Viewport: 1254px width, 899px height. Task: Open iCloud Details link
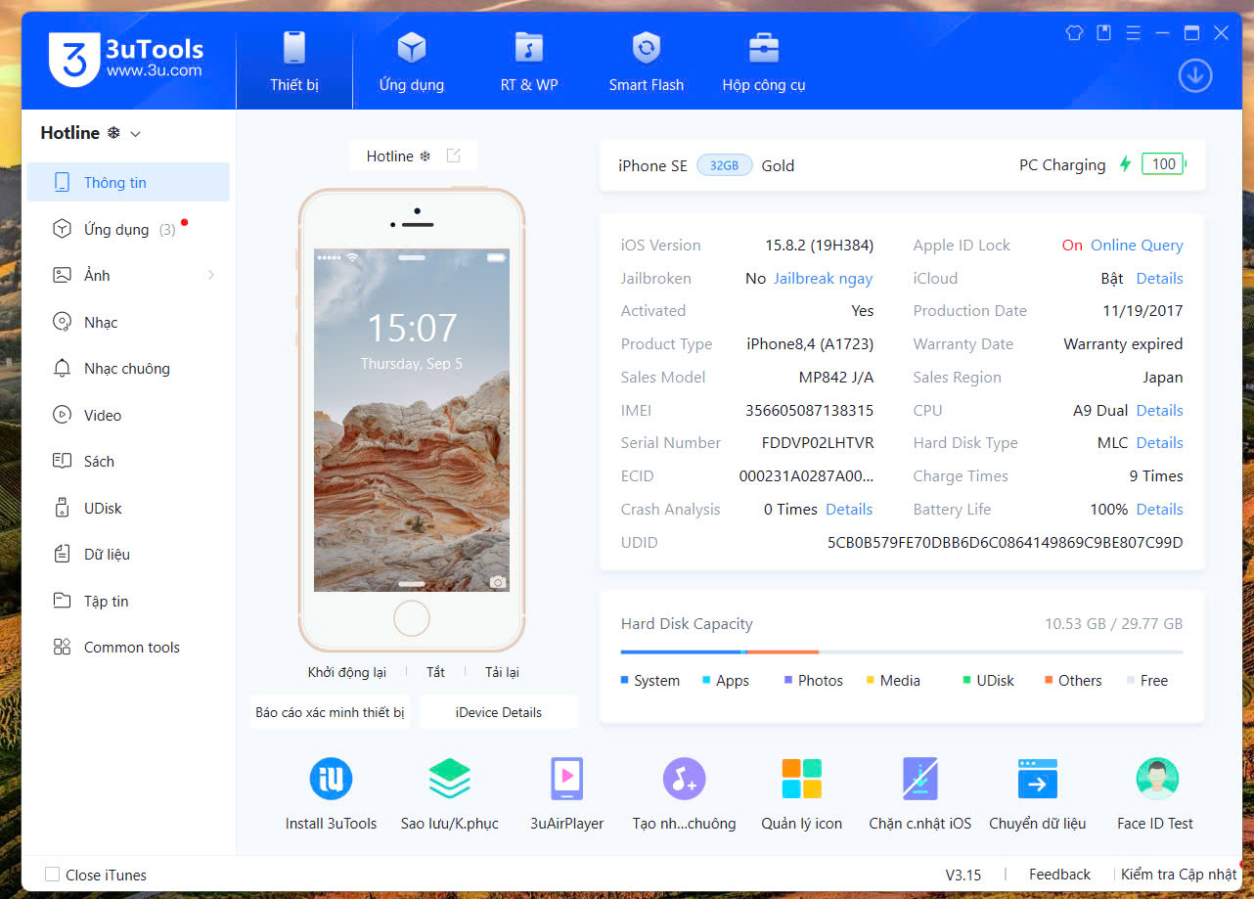1160,278
